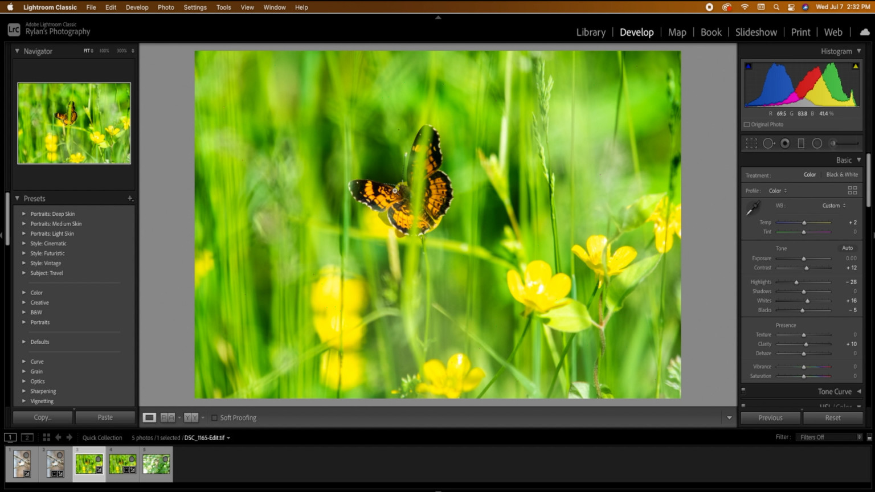Click the Exposure slider
875x492 pixels.
pos(803,259)
